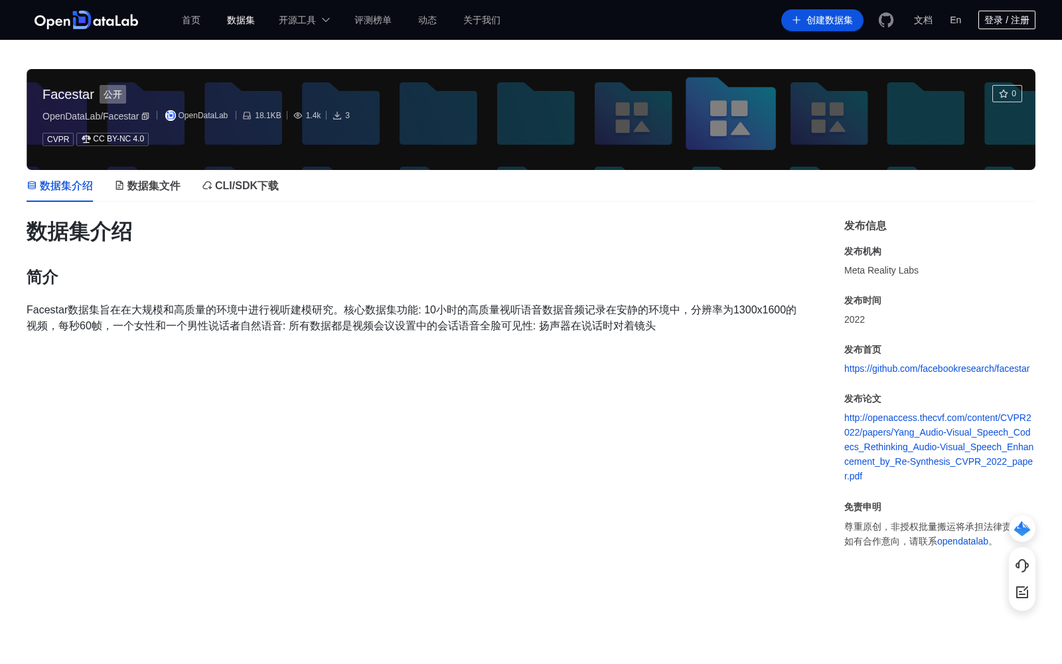The image size is (1062, 664).
Task: Click the opendatalab contact link
Action: [x=962, y=541]
